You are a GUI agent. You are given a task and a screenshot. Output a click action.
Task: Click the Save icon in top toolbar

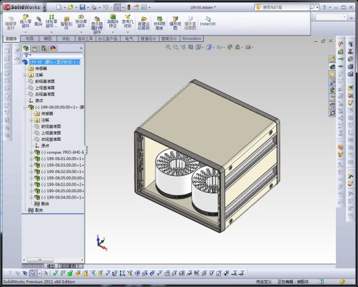click(x=82, y=8)
